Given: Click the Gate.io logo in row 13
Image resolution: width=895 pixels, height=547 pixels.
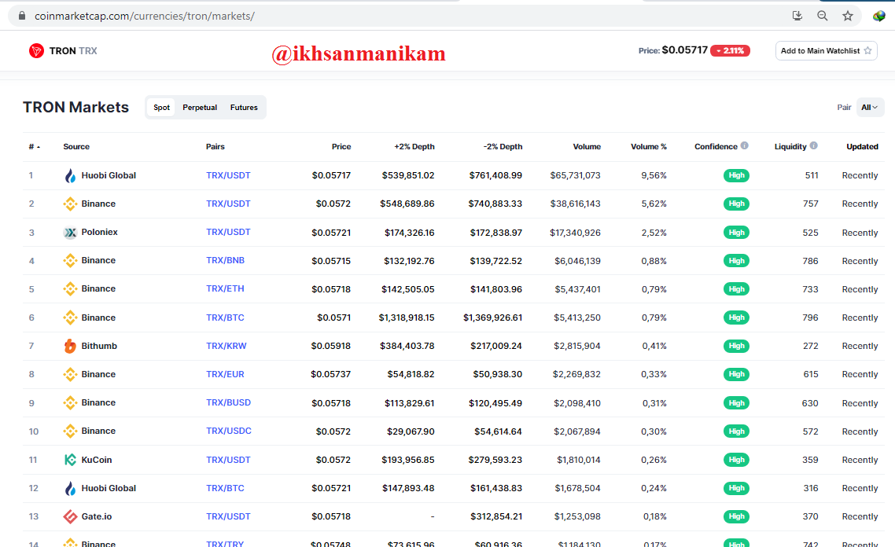Looking at the screenshot, I should tap(70, 517).
